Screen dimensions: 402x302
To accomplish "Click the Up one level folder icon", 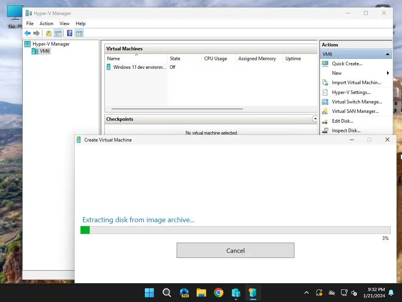I will tap(48, 33).
